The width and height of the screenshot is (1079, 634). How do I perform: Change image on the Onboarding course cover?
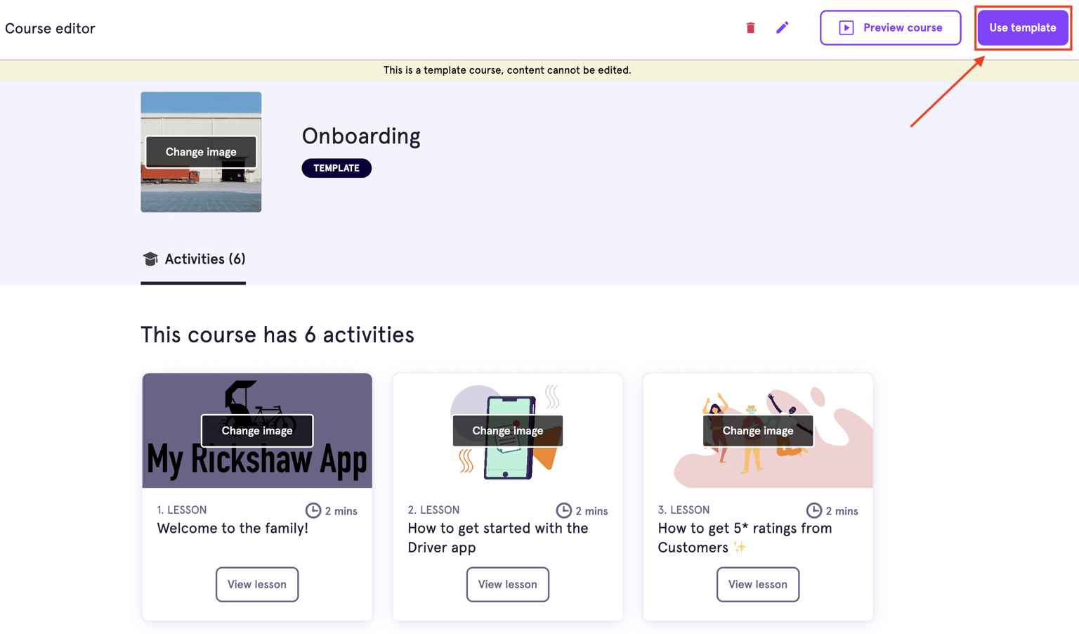[x=201, y=152]
